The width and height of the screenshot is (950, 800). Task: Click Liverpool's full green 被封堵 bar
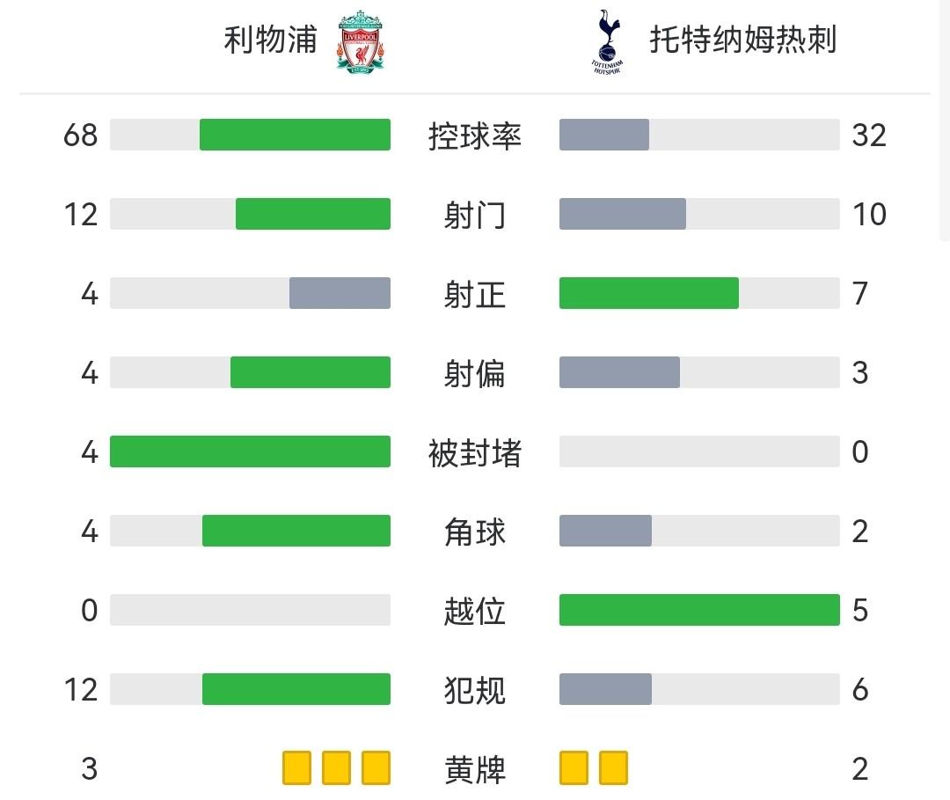click(250, 451)
